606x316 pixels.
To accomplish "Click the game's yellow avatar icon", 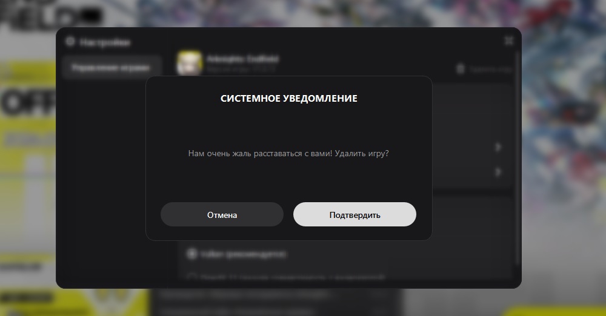I will pos(189,63).
